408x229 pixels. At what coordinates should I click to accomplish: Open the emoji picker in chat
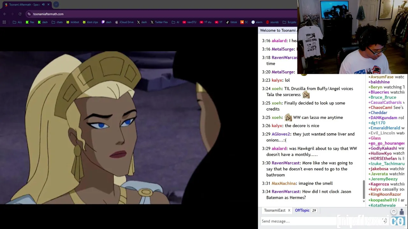[384, 221]
